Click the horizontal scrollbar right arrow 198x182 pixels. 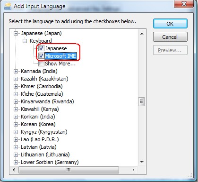[134, 170]
